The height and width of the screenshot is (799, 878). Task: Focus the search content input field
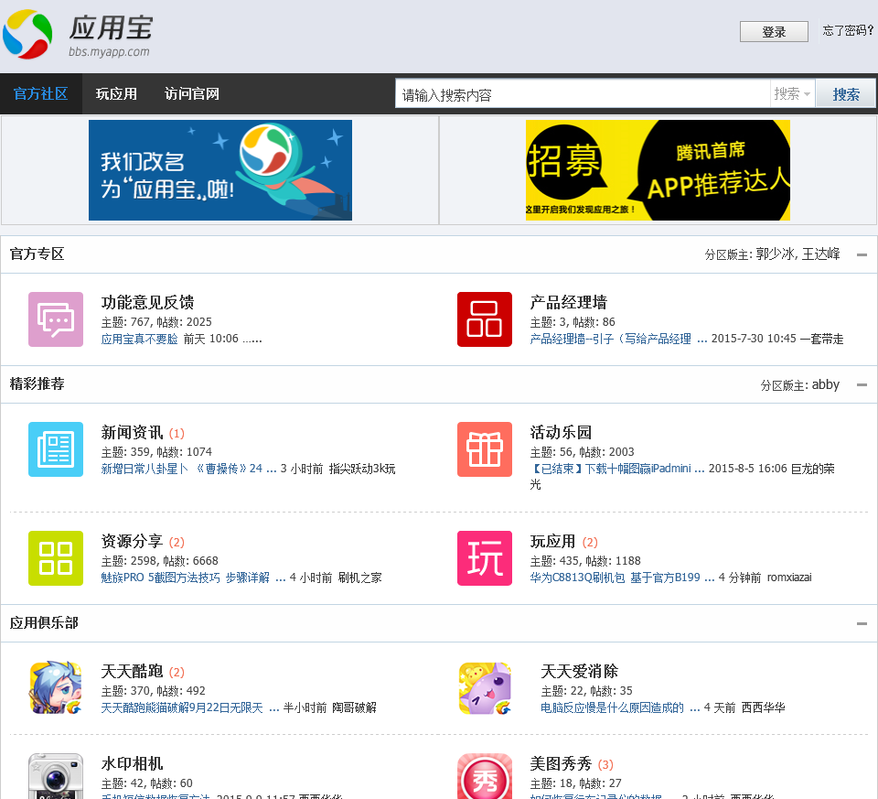(583, 93)
